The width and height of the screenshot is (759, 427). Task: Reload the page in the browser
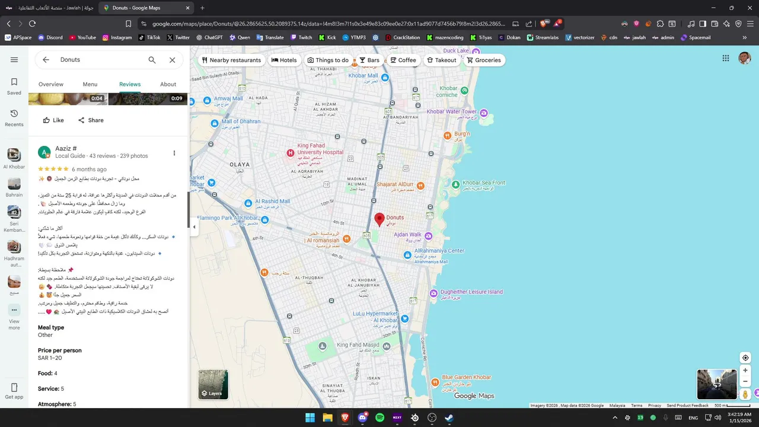coord(32,24)
